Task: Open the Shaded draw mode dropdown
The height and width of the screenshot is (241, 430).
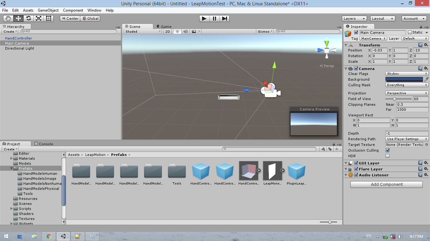Action: point(143,31)
